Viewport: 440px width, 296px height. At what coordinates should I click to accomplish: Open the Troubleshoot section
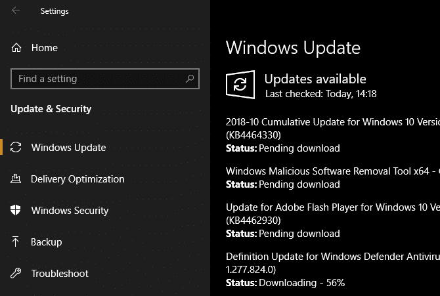point(60,273)
